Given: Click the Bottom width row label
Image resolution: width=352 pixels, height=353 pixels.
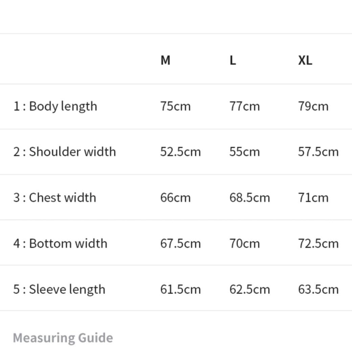Looking at the screenshot, I should (60, 243).
